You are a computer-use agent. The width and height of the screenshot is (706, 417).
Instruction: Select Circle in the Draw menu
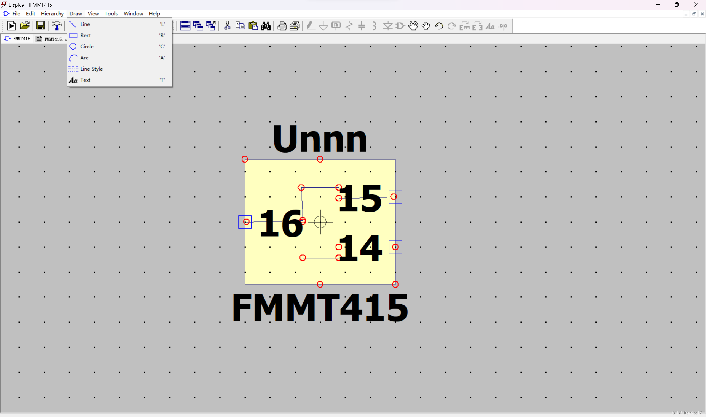click(x=87, y=46)
